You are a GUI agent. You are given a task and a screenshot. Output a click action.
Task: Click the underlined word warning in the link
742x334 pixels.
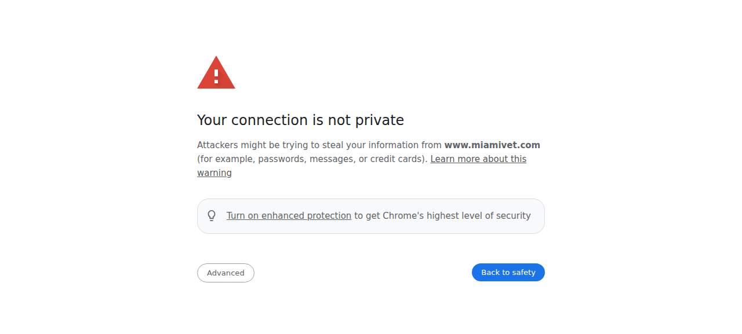click(214, 173)
